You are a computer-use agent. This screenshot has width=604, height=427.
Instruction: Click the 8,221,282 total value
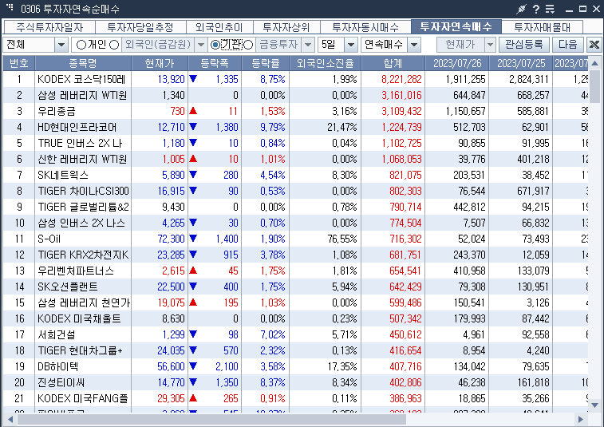tap(401, 79)
